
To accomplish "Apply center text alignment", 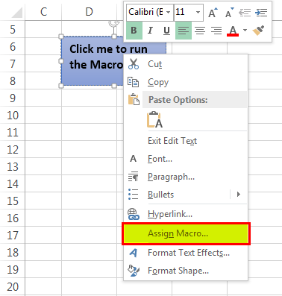I will click(200, 31).
